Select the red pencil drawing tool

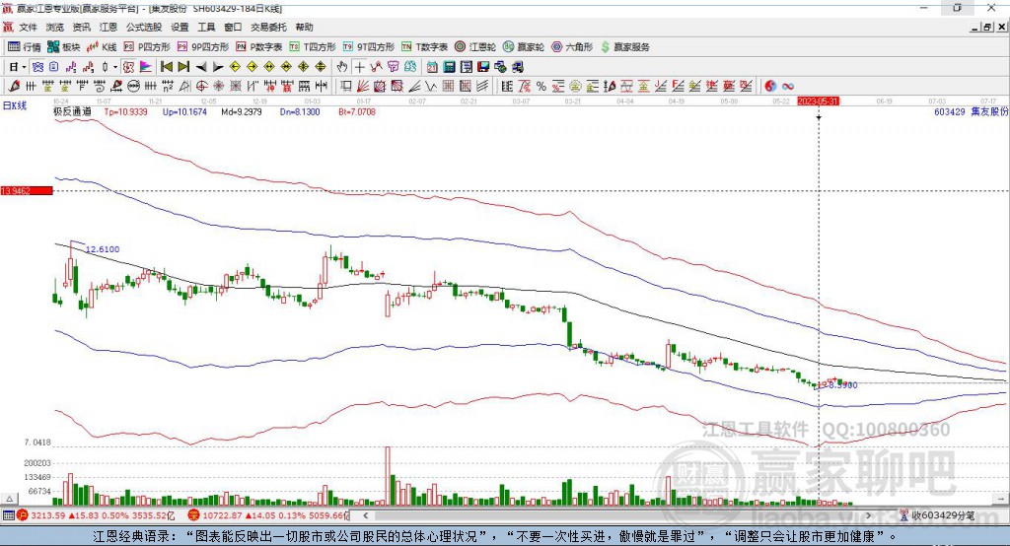[14, 87]
